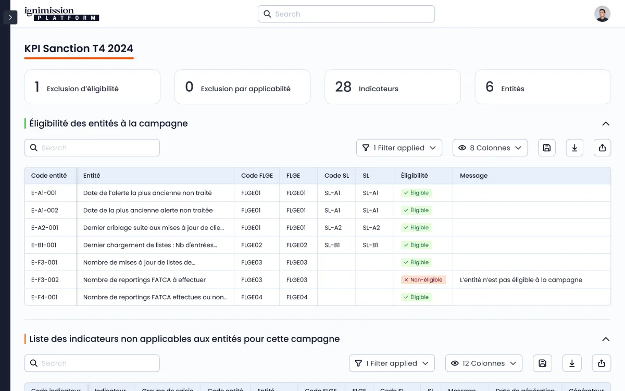Export the non-applicable indicators list

tap(602, 363)
